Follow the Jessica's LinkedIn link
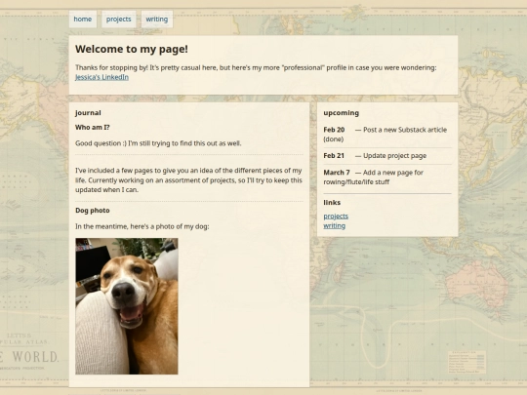 [101, 77]
